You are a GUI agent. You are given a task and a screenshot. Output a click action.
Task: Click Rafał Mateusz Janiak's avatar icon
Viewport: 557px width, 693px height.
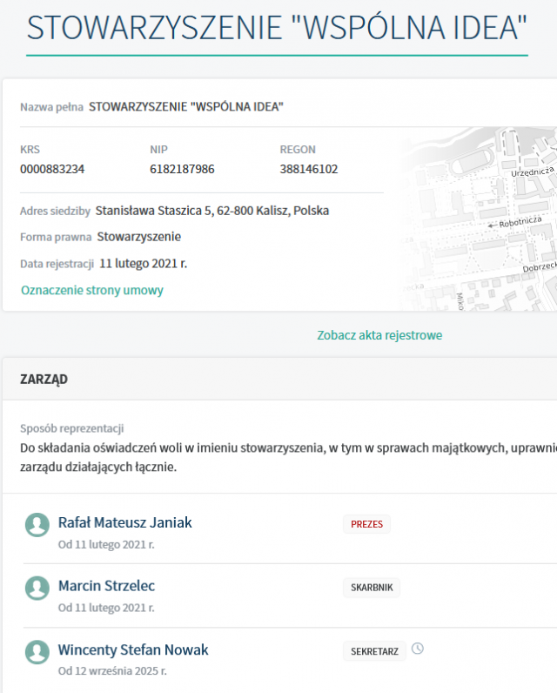pos(37,525)
